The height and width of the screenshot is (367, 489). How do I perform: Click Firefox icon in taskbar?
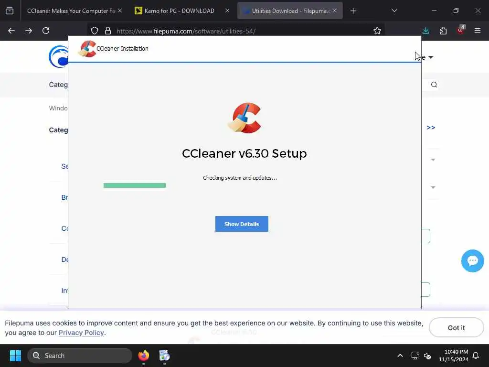(x=144, y=356)
